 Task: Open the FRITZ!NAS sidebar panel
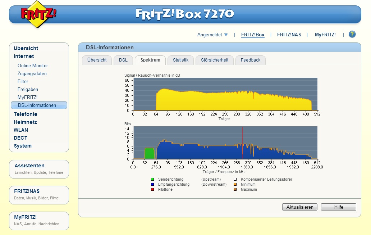coord(39,195)
